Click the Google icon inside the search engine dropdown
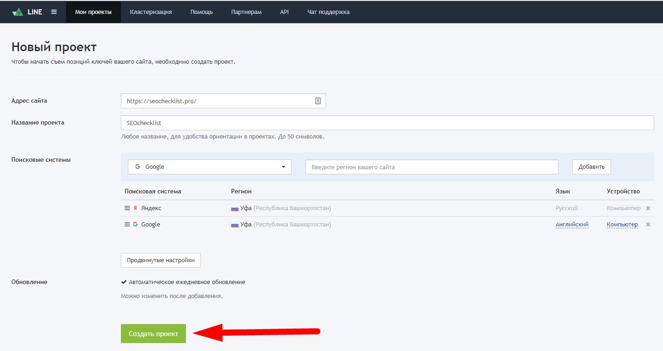Viewport: 663px width, 351px height. [x=138, y=166]
